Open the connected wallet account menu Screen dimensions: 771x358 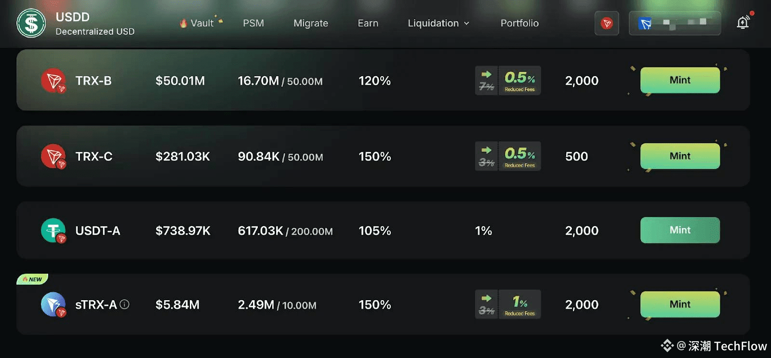675,23
